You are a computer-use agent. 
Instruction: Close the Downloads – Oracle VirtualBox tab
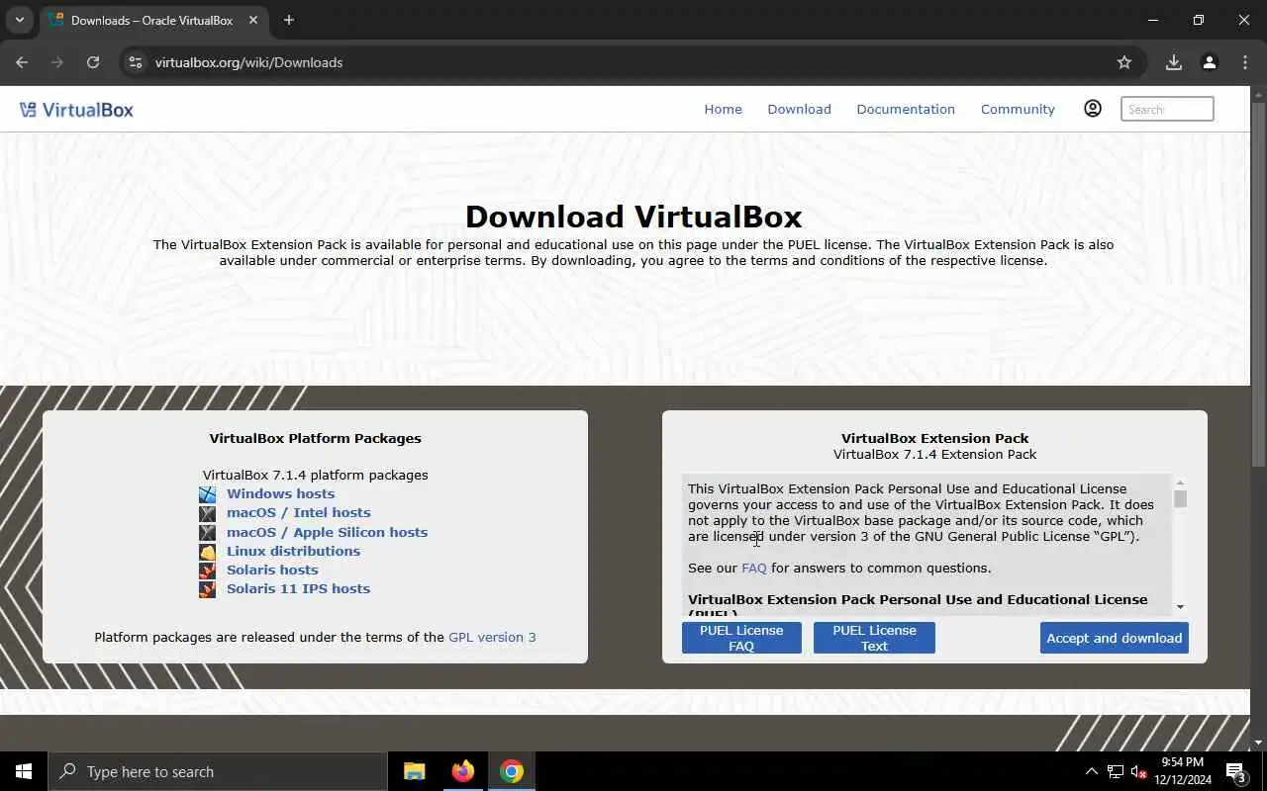point(254,20)
